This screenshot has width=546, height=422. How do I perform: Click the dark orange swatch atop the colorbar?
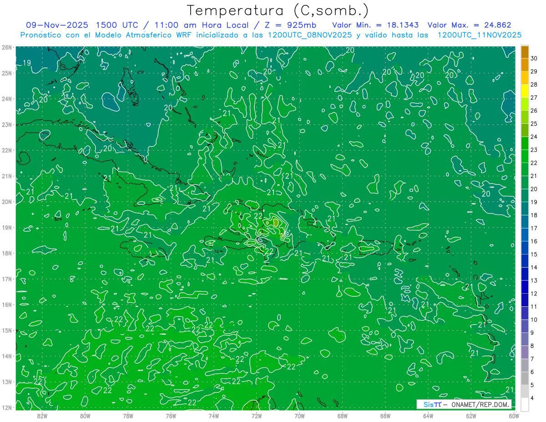[x=525, y=52]
